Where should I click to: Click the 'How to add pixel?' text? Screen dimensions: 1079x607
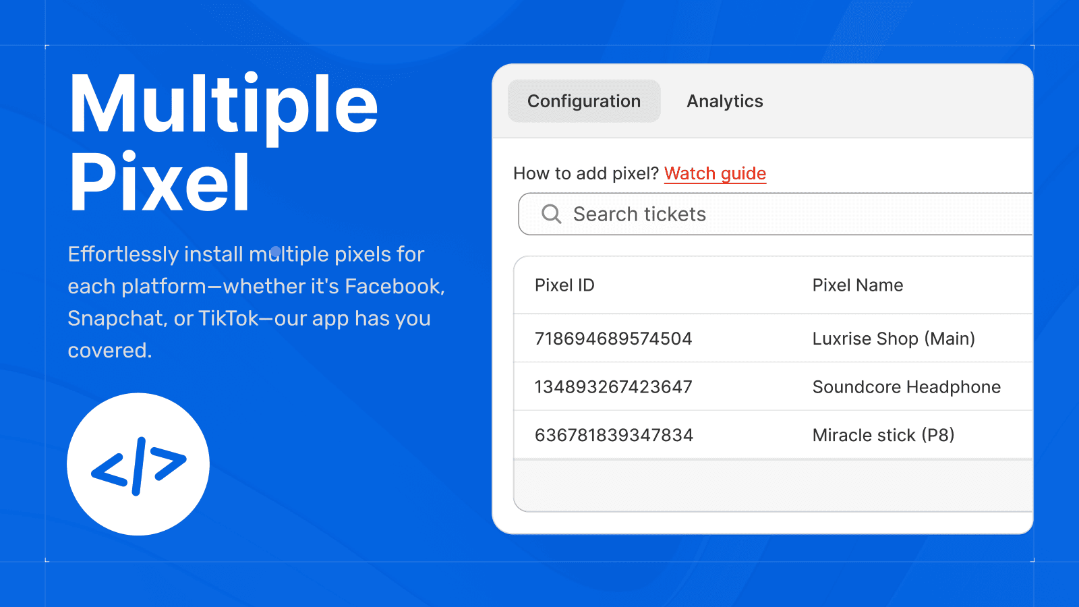[586, 173]
